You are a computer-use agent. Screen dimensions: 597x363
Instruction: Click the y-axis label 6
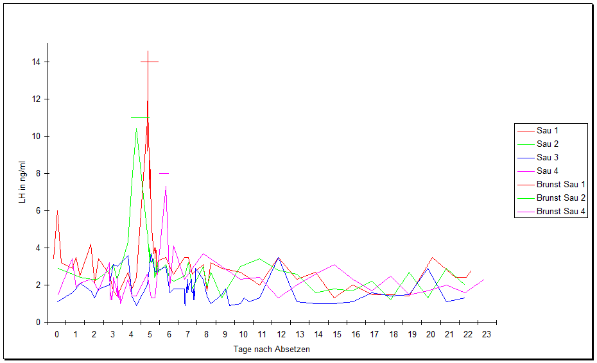tap(38, 211)
